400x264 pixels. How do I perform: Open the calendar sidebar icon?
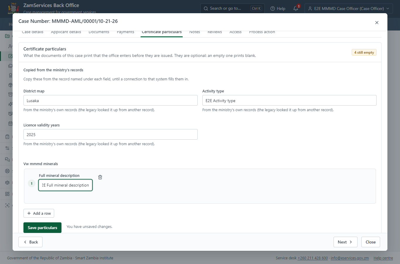11,123
